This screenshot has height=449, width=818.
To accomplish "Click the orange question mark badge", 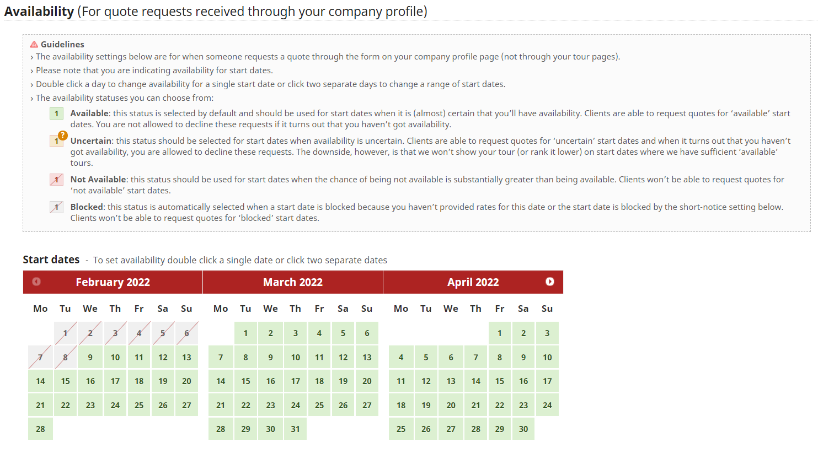I will 63,135.
